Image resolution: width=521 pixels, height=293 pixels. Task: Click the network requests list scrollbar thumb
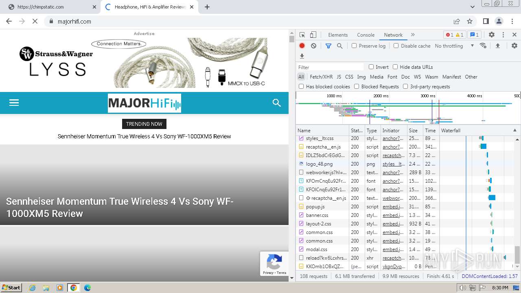click(x=517, y=255)
